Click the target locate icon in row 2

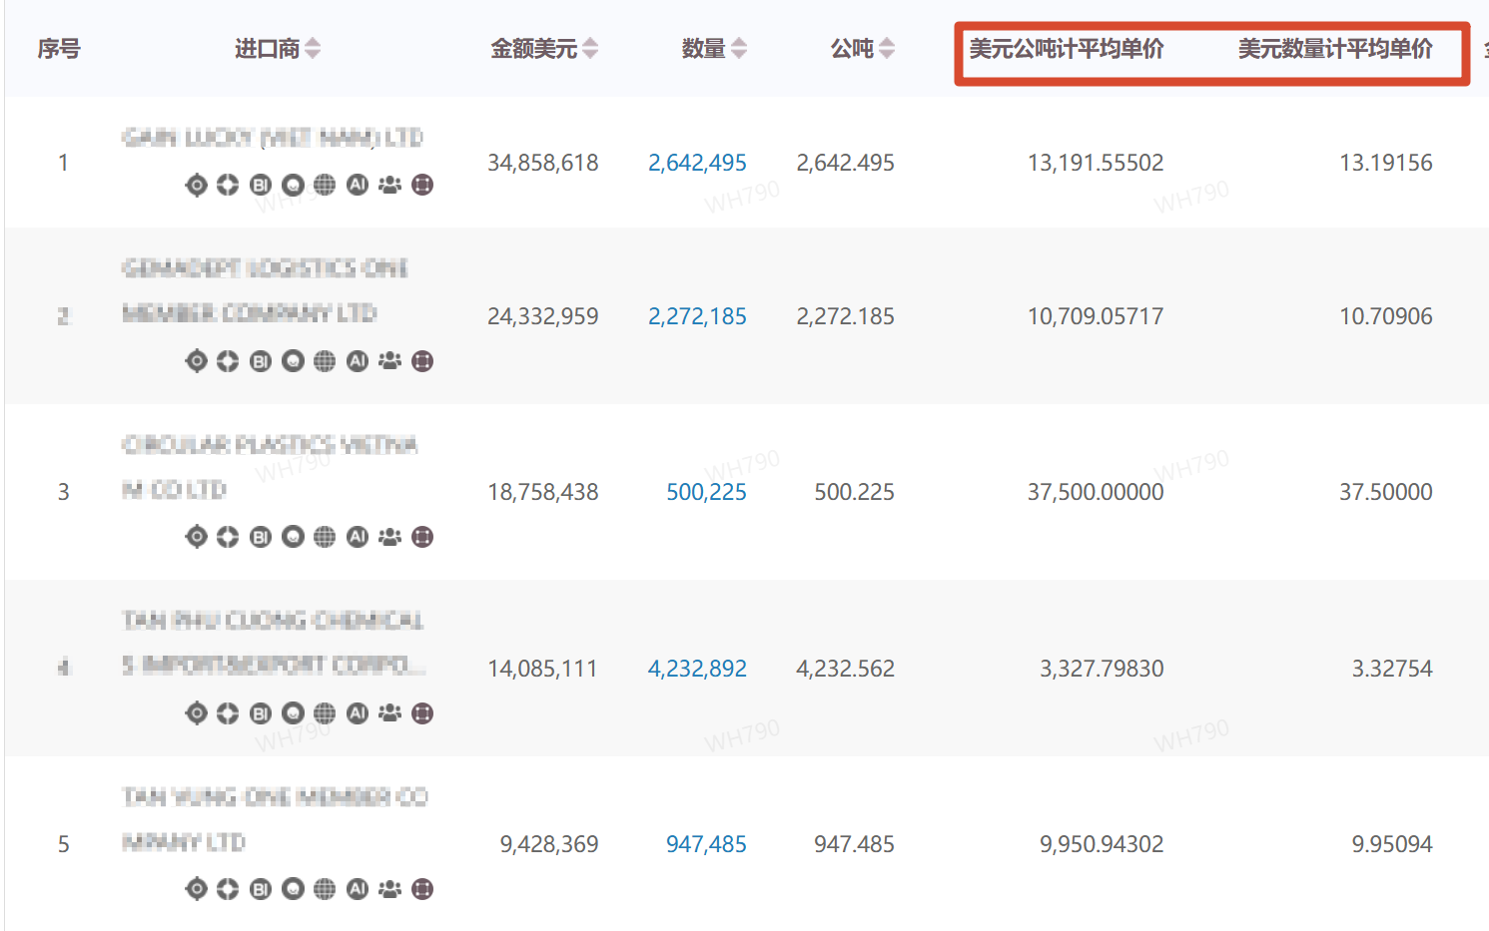coord(197,361)
